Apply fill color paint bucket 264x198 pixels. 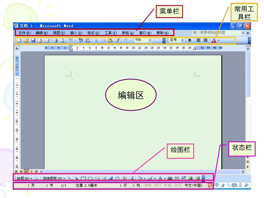pyautogui.click(x=140, y=178)
